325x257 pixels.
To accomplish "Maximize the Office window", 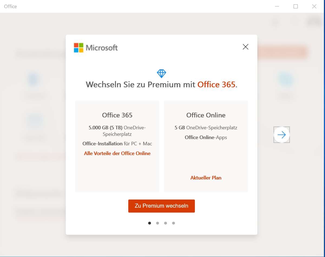I will [296, 7].
